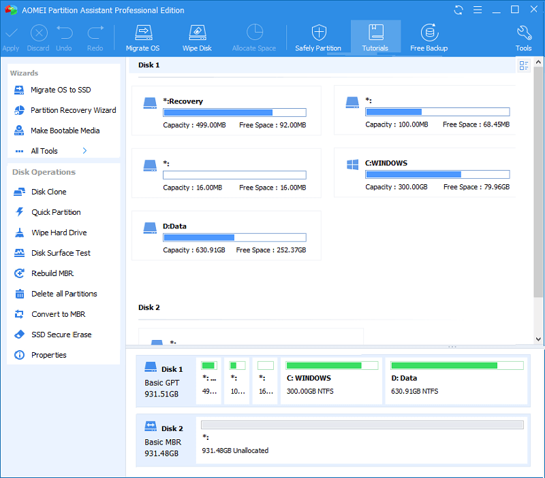This screenshot has height=478, width=545.
Task: Click the Windows logo icon on C:WINDOWS
Action: (x=352, y=165)
